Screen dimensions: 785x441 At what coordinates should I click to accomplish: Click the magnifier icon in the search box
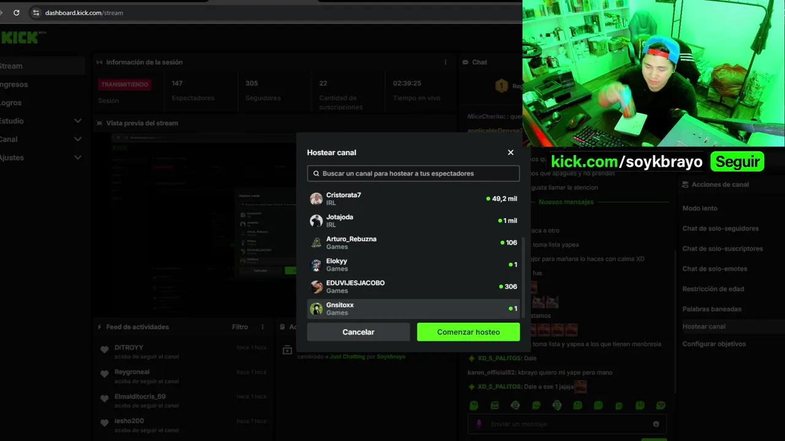pyautogui.click(x=316, y=173)
